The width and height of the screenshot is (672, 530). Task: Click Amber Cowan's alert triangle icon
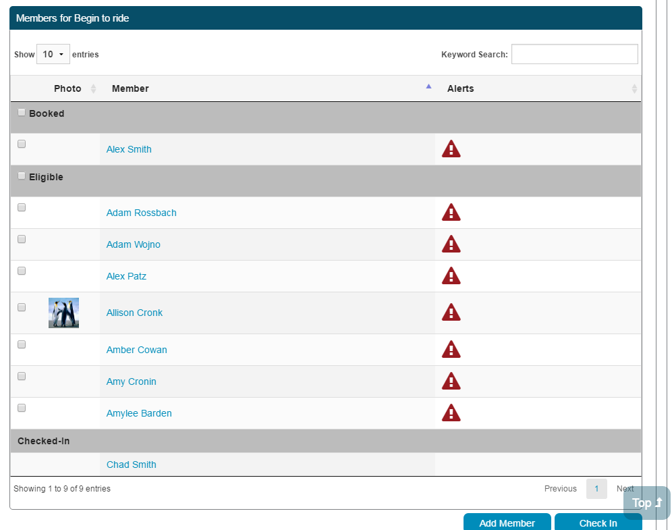(451, 350)
